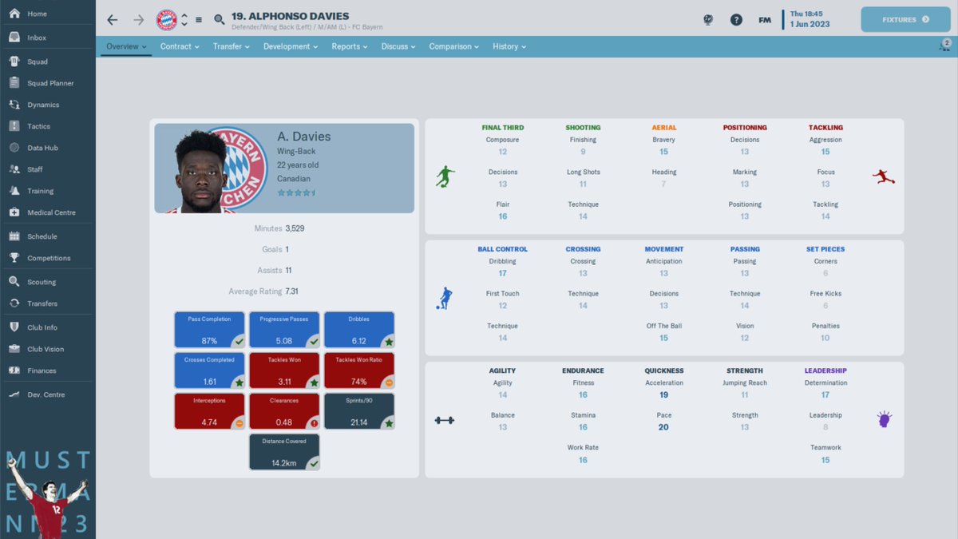The image size is (958, 539).
Task: Click the Dynamics icon in sidebar
Action: (x=14, y=105)
